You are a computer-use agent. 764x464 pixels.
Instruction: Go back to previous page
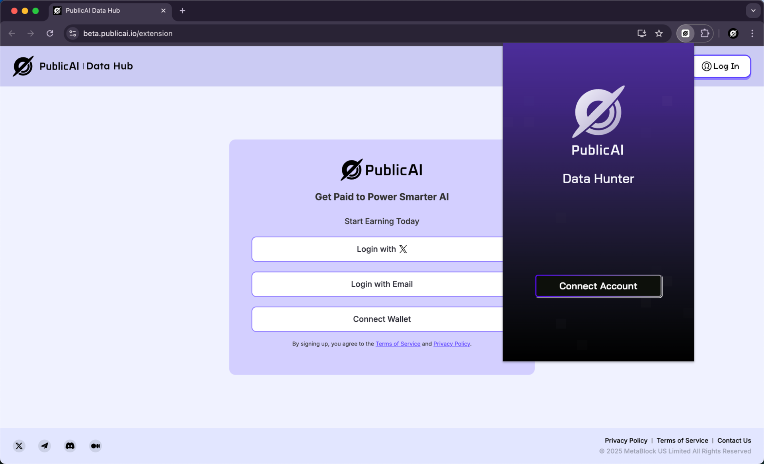(x=12, y=33)
